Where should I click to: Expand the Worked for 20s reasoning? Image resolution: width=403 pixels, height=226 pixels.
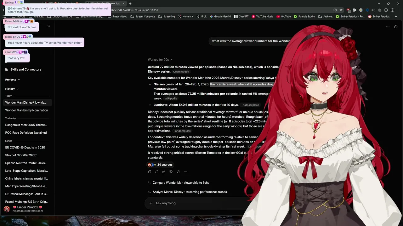pos(160,60)
